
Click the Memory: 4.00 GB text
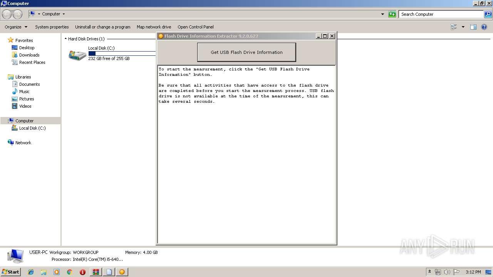(141, 252)
